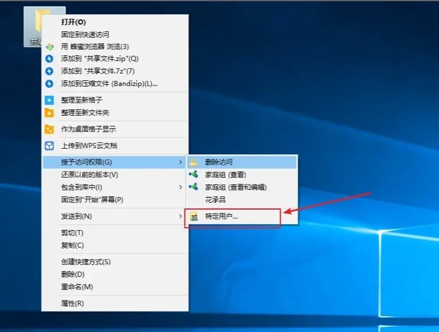Choose 家庭组 (查看和编辑) sharing option

(x=236, y=187)
